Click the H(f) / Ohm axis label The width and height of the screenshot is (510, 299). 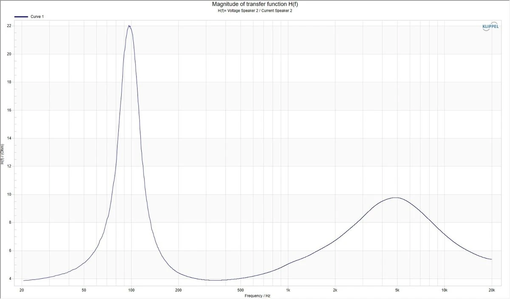point(3,155)
